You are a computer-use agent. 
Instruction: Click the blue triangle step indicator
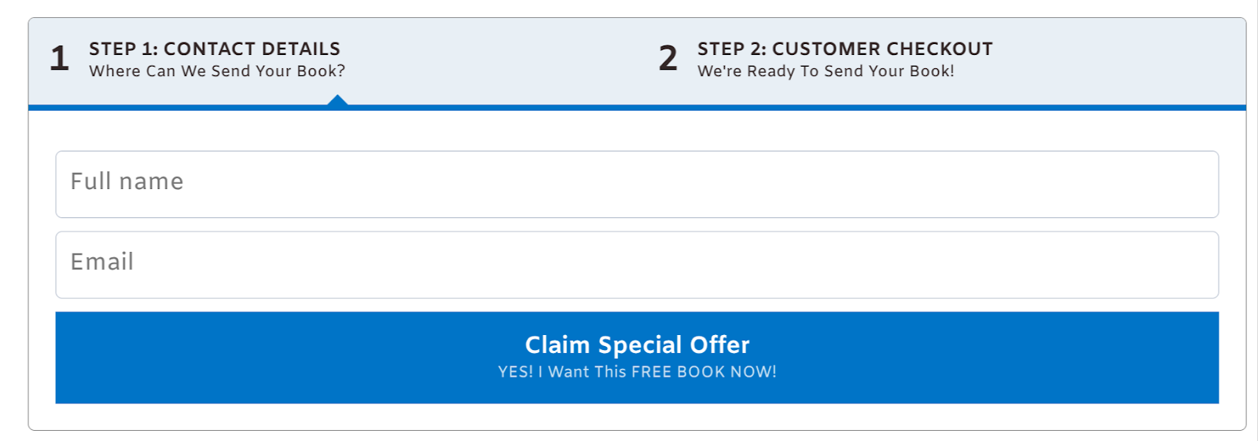click(337, 100)
